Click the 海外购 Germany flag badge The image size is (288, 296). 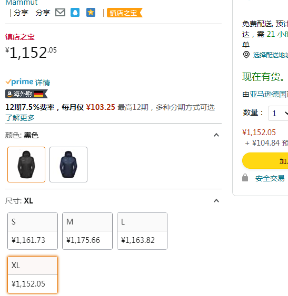(26, 94)
